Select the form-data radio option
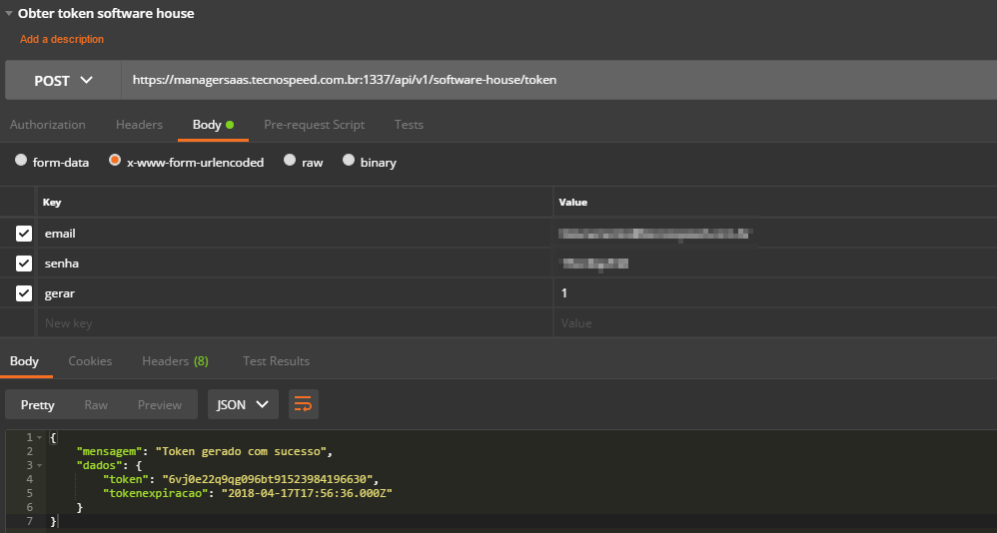 21,161
